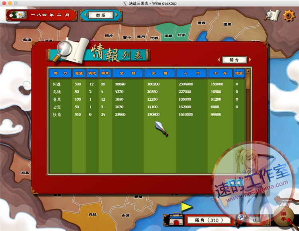Select the 馬騰 faction row
This screenshot has height=231, width=299.
(x=147, y=92)
